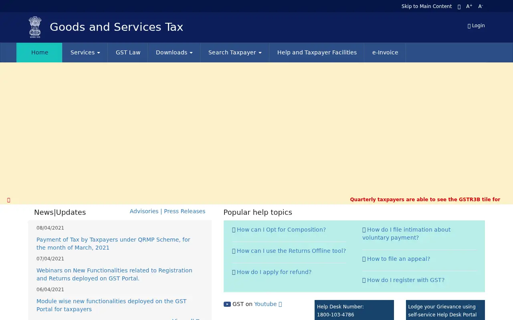Viewport: 513px width, 320px height.
Task: Open 'Module wise new functionalities' news link
Action: pos(111,305)
